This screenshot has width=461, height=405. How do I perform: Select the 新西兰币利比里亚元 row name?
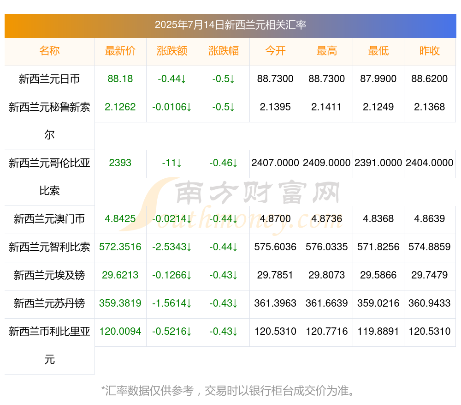click(x=49, y=345)
